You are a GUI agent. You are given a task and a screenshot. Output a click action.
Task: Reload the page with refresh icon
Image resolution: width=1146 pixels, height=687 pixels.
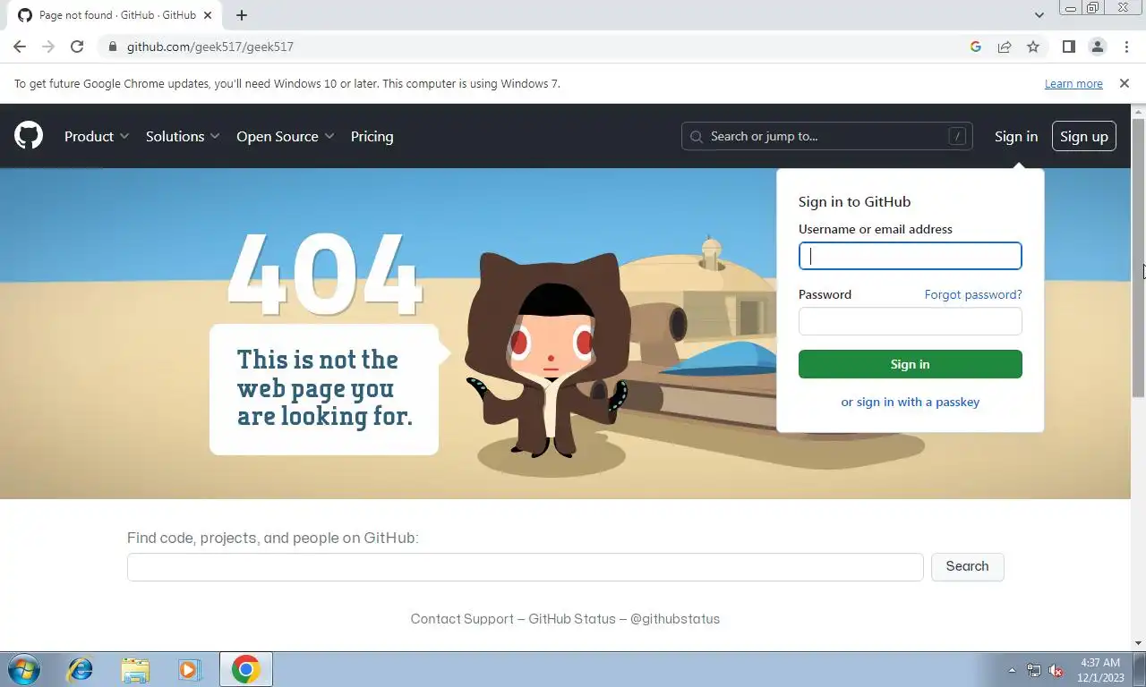pyautogui.click(x=77, y=47)
